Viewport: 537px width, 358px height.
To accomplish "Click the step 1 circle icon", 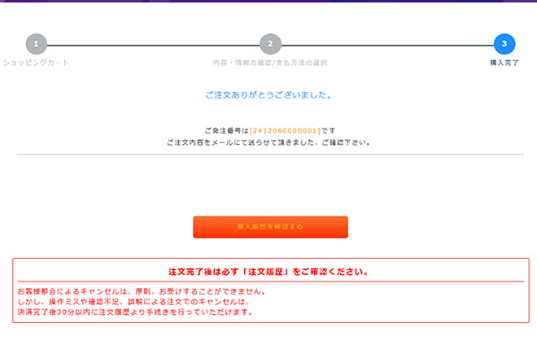I will pyautogui.click(x=36, y=44).
